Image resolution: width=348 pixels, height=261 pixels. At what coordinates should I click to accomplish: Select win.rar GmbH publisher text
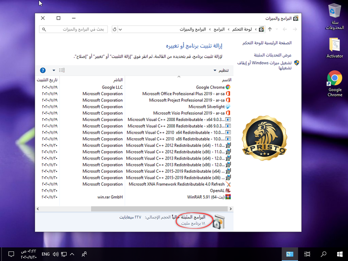[110, 197]
